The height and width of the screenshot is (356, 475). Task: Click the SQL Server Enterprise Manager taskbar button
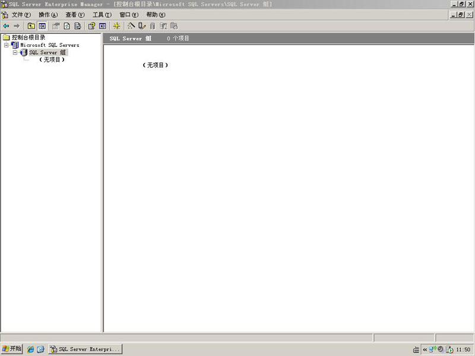click(85, 349)
